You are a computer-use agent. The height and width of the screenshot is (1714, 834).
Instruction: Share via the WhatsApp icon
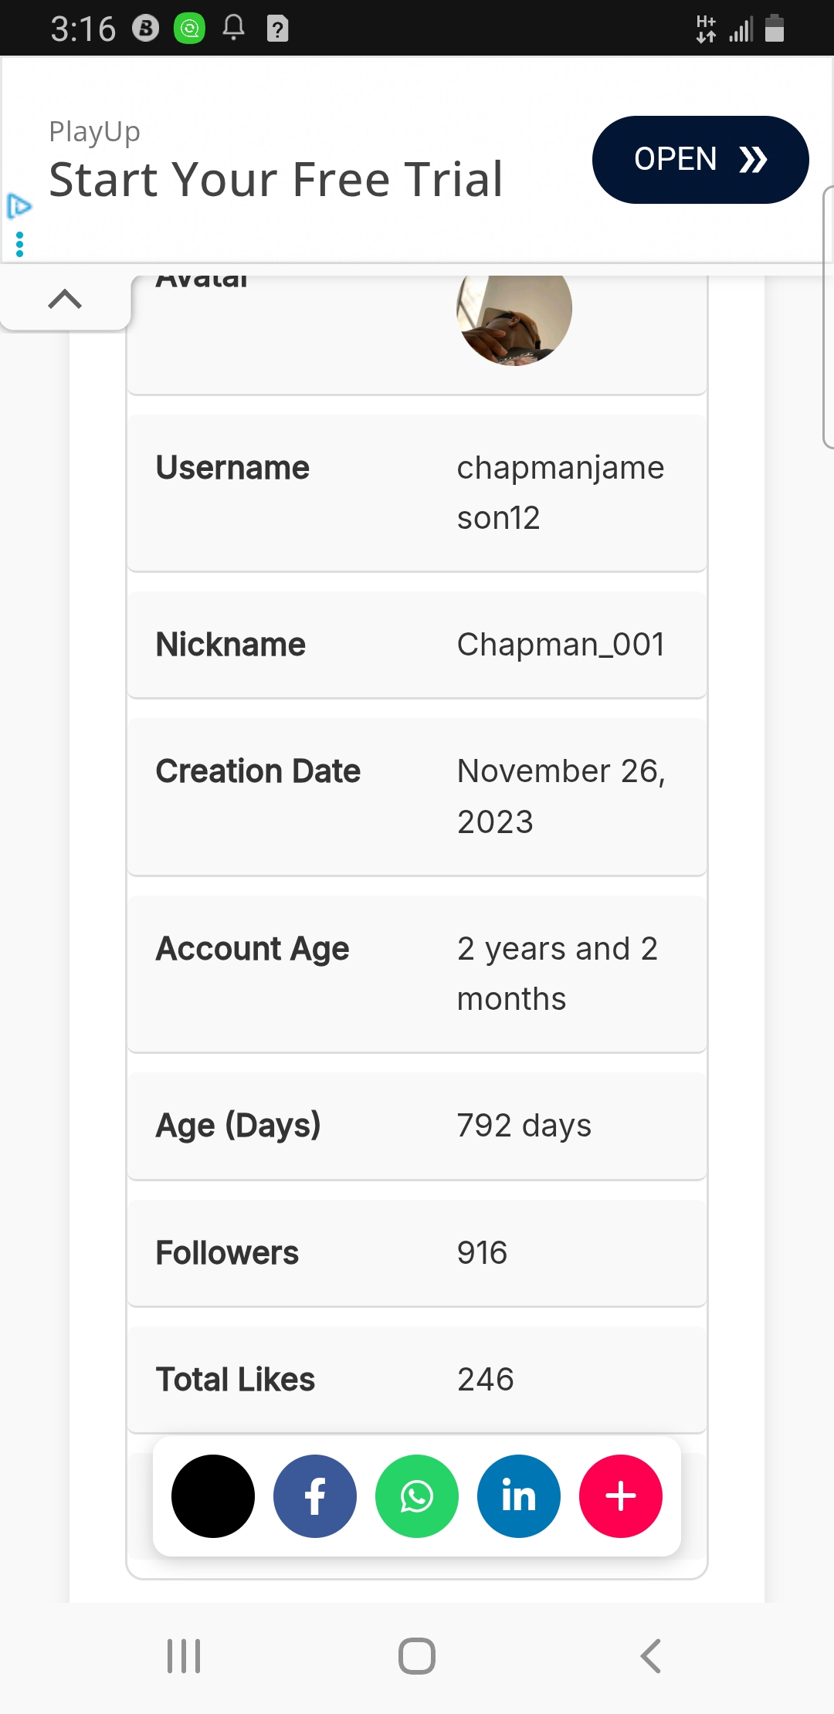(x=417, y=1496)
